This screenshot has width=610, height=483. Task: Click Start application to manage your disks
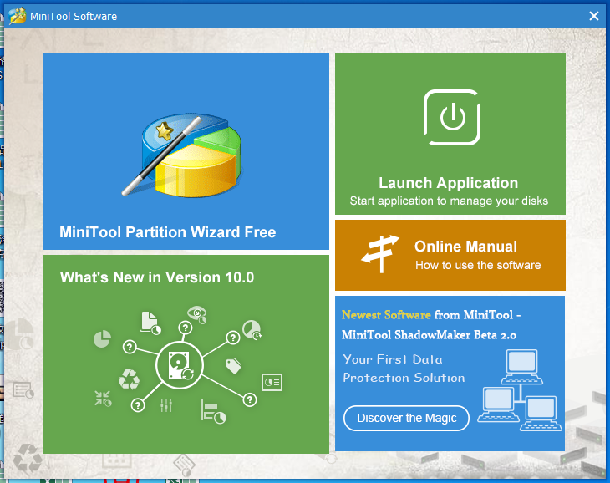449,201
